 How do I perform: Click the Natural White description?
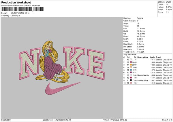[x=143, y=75]
